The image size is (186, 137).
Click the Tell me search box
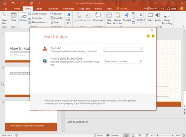point(123,9)
